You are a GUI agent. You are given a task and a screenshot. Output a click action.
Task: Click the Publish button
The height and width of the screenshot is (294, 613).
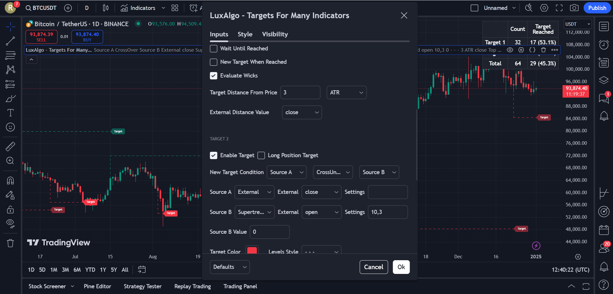point(597,8)
